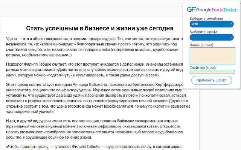
Task: Click the line starting with «Чтобы продлить удачу
Action: tap(94, 147)
